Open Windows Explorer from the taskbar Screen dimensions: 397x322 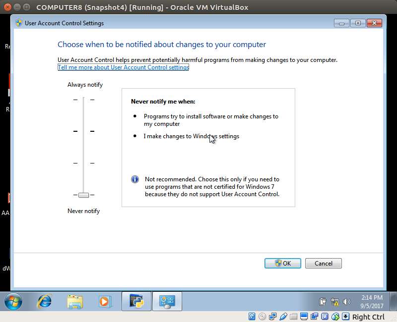point(74,301)
